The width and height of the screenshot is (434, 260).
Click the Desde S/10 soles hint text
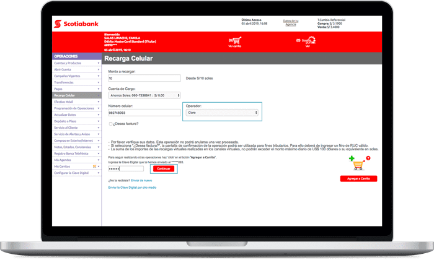(199, 78)
